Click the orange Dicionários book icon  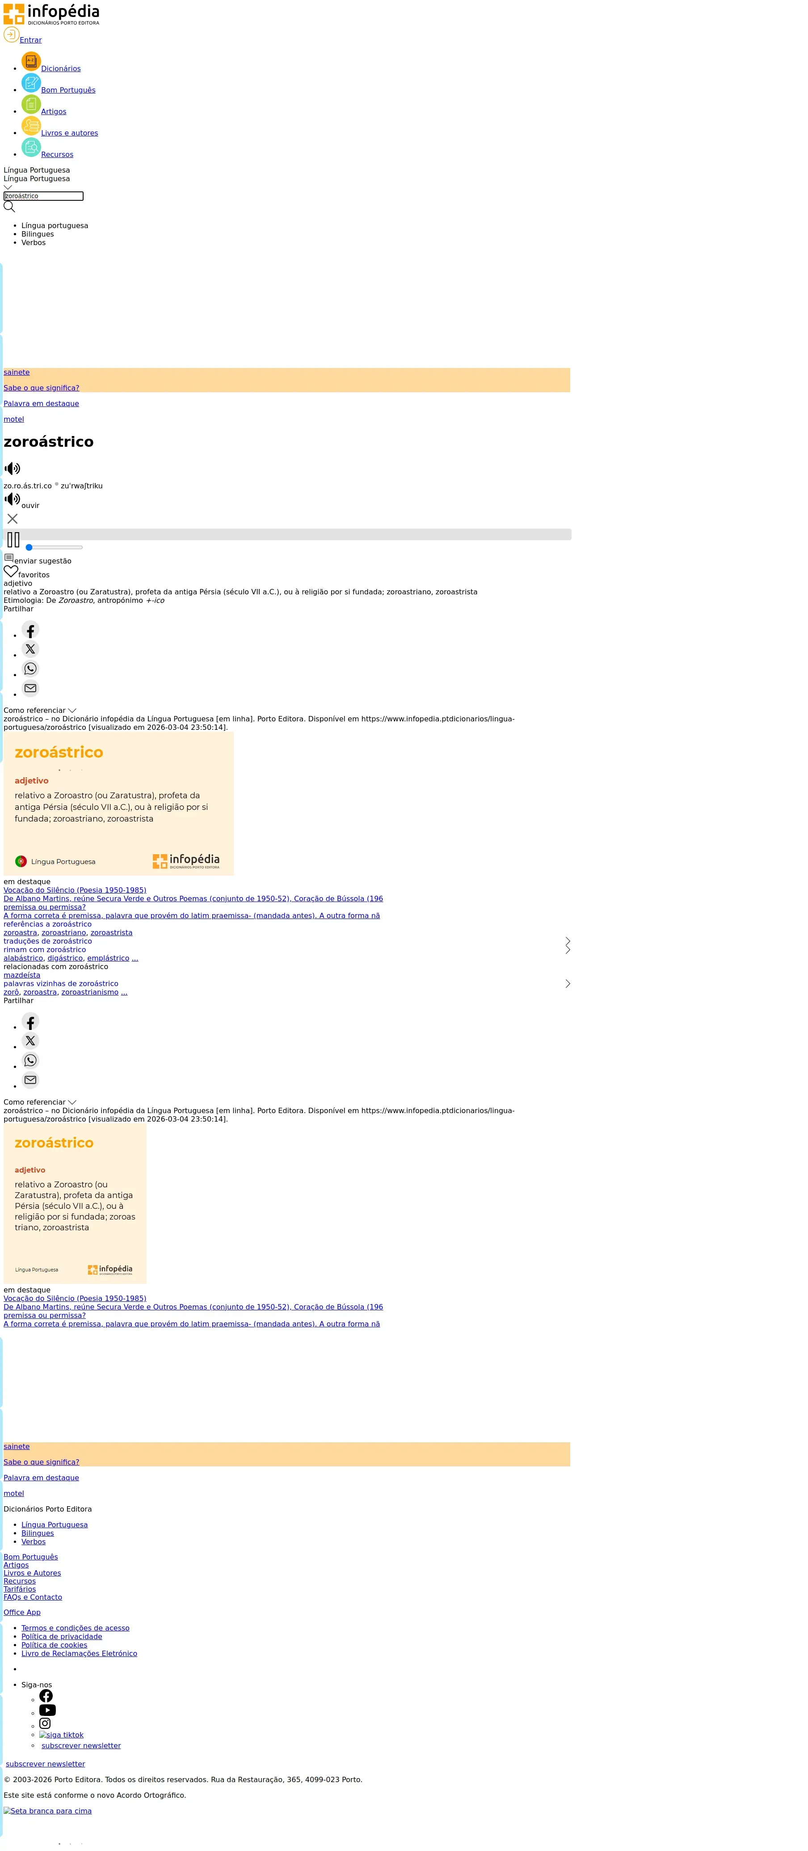point(31,62)
